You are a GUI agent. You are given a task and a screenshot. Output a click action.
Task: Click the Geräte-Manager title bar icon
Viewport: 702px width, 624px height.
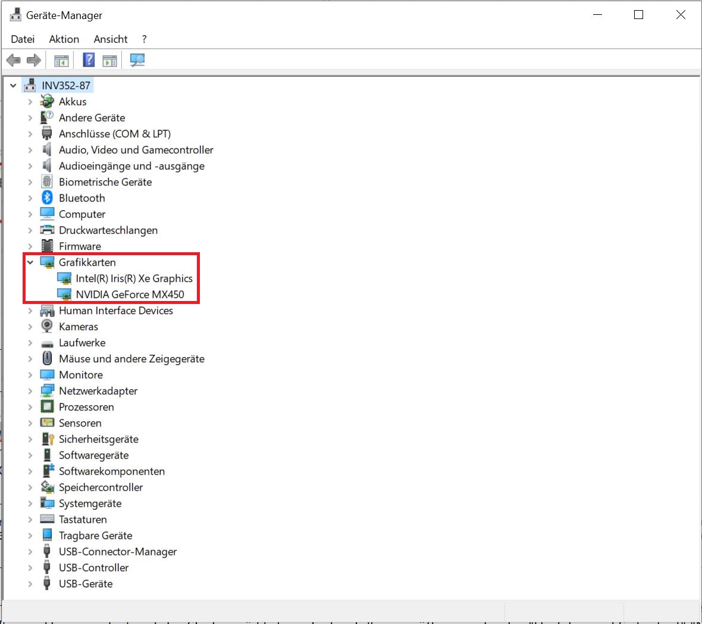point(15,15)
